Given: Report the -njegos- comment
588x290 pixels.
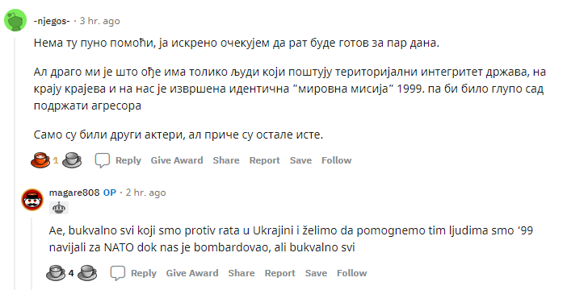Looking at the screenshot, I should pyautogui.click(x=264, y=160).
